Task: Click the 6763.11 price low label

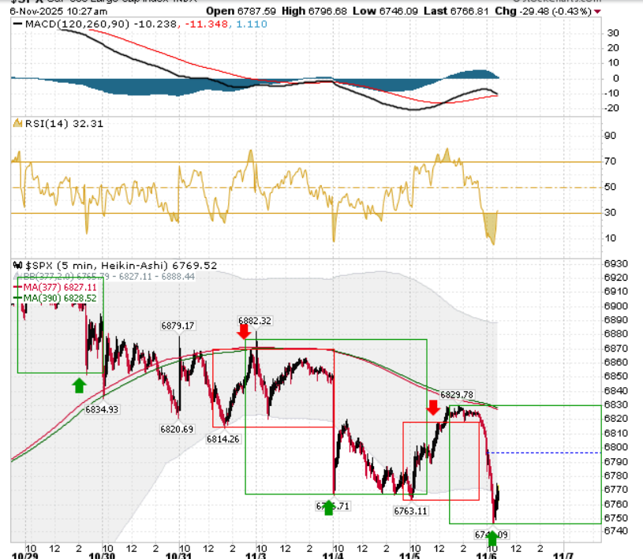Action: 410,511
